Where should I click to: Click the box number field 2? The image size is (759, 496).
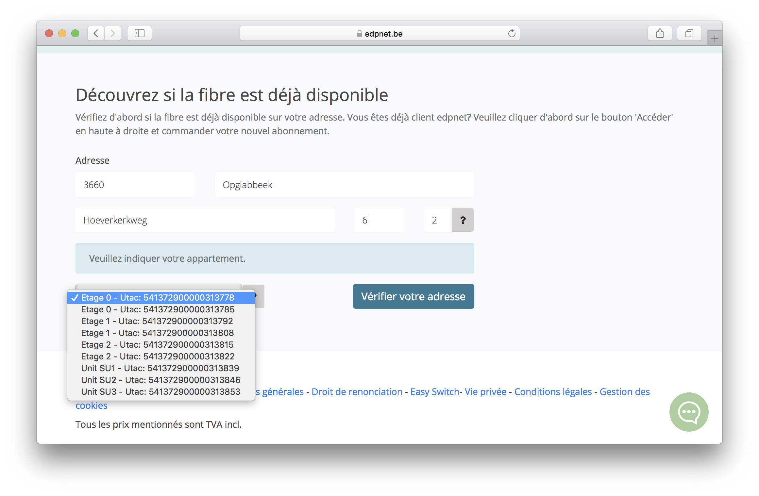click(438, 220)
